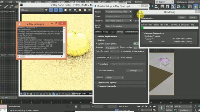The image size is (200, 112).
Task: Click the Current Task green progress bar
Action: [x=170, y=28]
